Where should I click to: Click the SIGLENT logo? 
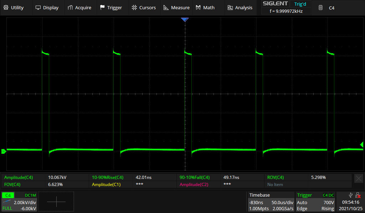pyautogui.click(x=276, y=4)
